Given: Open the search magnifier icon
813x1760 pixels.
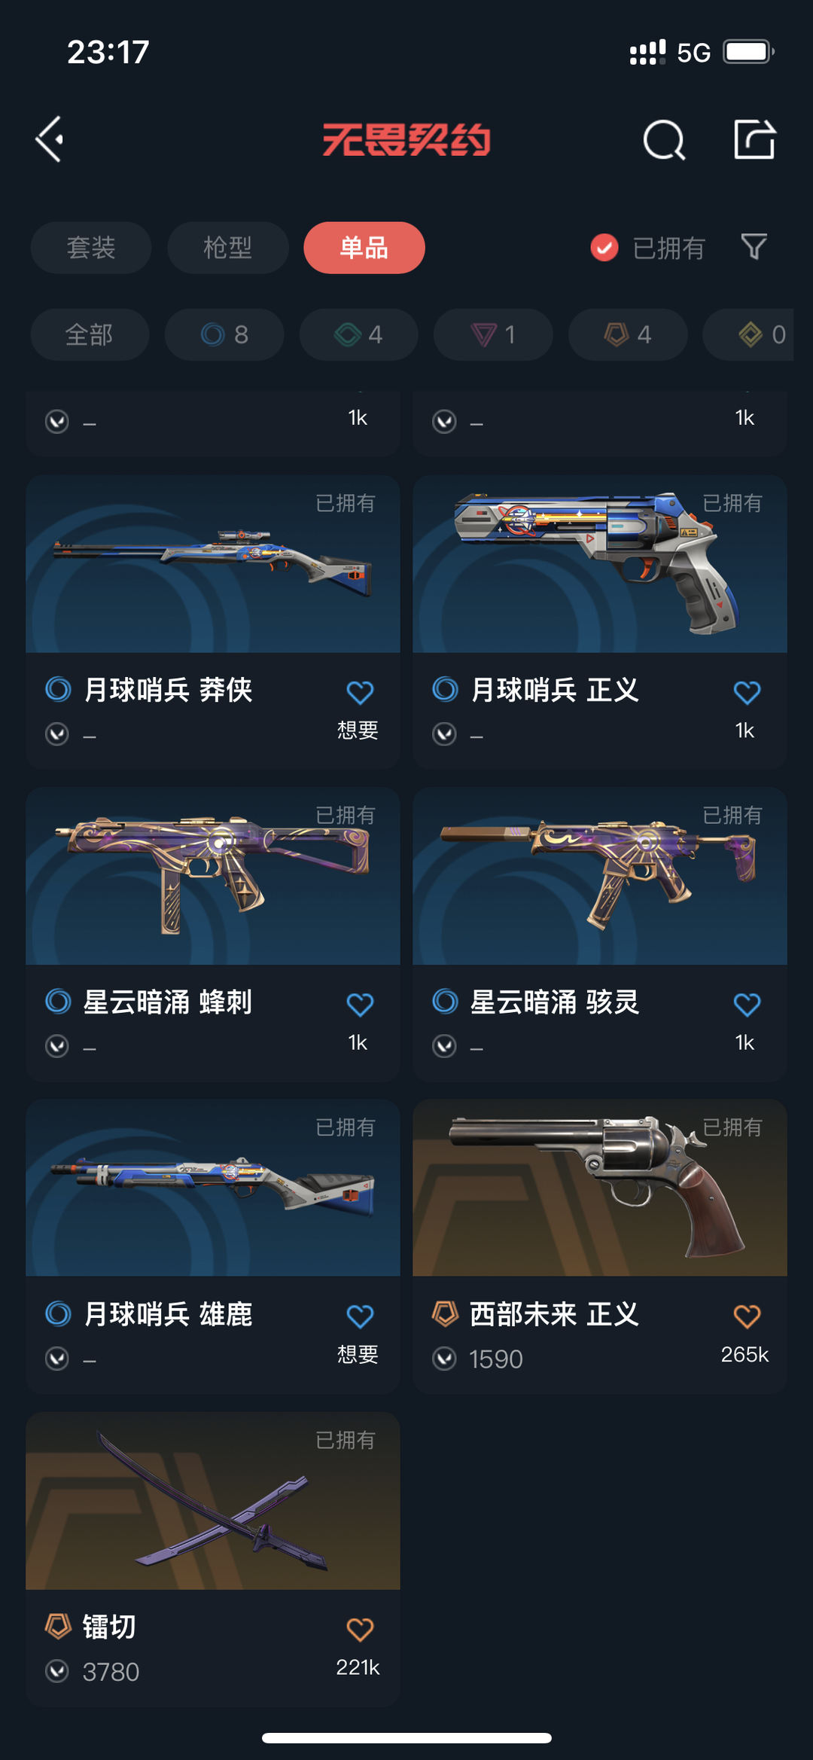Looking at the screenshot, I should click(x=664, y=140).
